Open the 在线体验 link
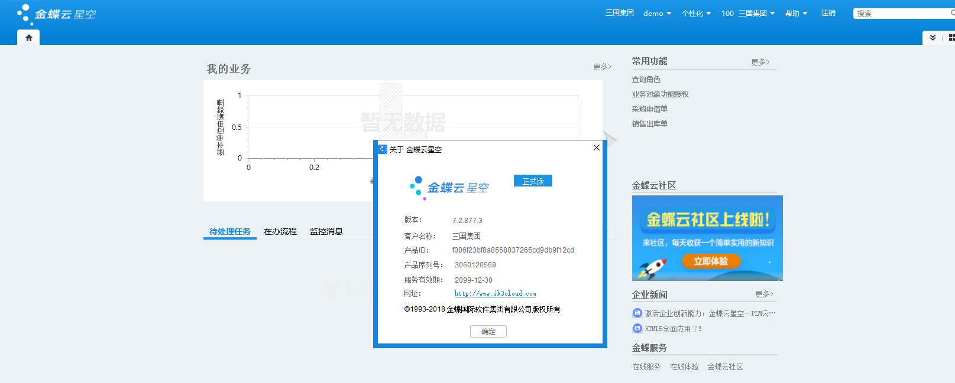The width and height of the screenshot is (955, 383). coord(684,367)
